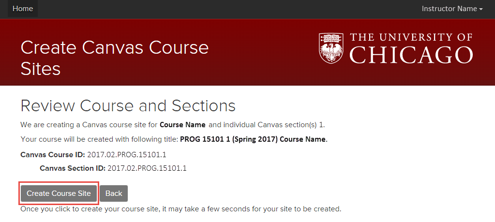The height and width of the screenshot is (222, 495).
Task: Click the "Canvas Section ID:" label
Action: [x=72, y=168]
